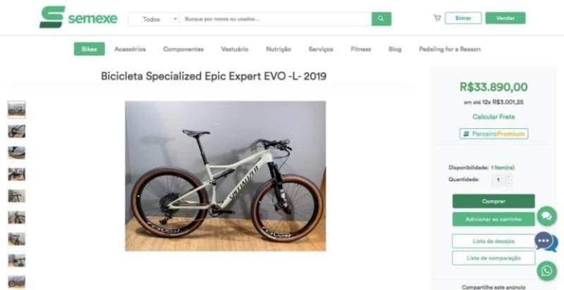Decrease quantity with the down arrow
The image size is (564, 290).
click(x=508, y=183)
